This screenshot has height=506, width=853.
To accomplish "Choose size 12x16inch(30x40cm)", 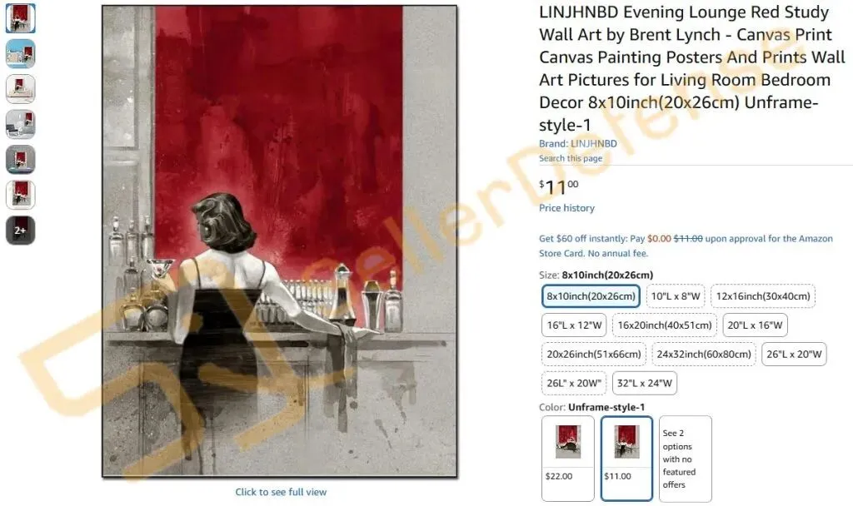I will 763,296.
